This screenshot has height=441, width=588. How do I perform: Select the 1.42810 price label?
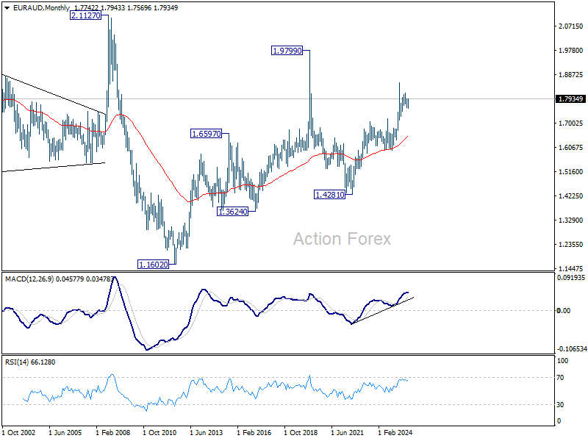329,195
